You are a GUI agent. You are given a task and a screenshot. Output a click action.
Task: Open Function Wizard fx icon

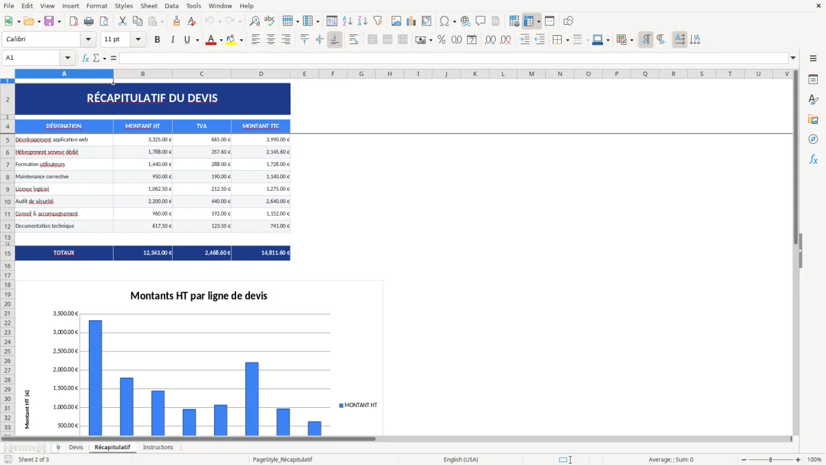[x=85, y=58]
